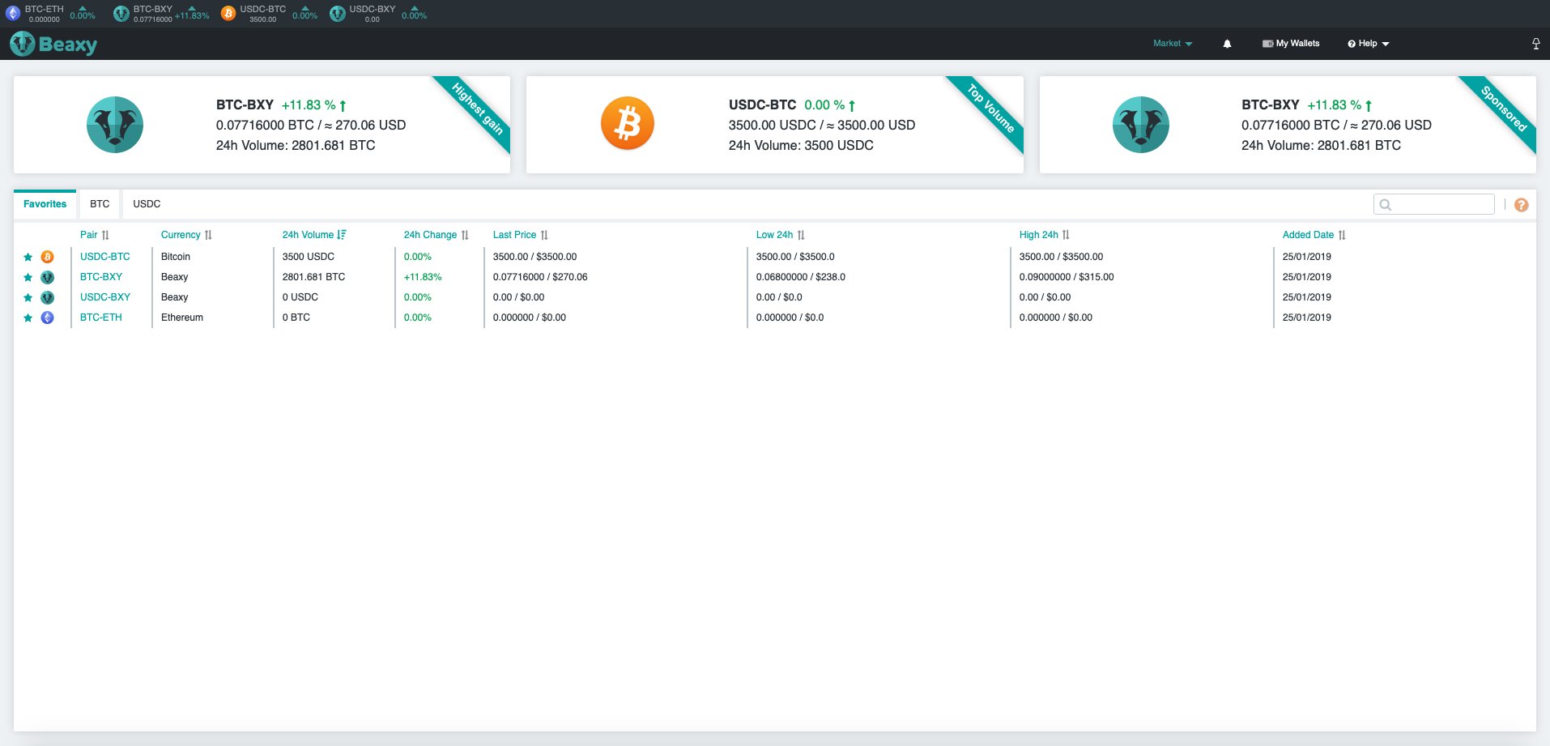
Task: Open the notifications bell icon
Action: 1227,44
